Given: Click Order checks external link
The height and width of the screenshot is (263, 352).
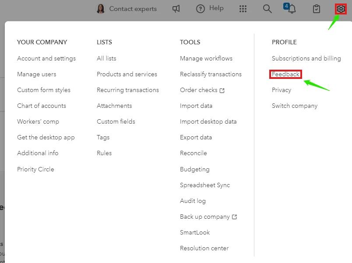Looking at the screenshot, I should [x=202, y=90].
